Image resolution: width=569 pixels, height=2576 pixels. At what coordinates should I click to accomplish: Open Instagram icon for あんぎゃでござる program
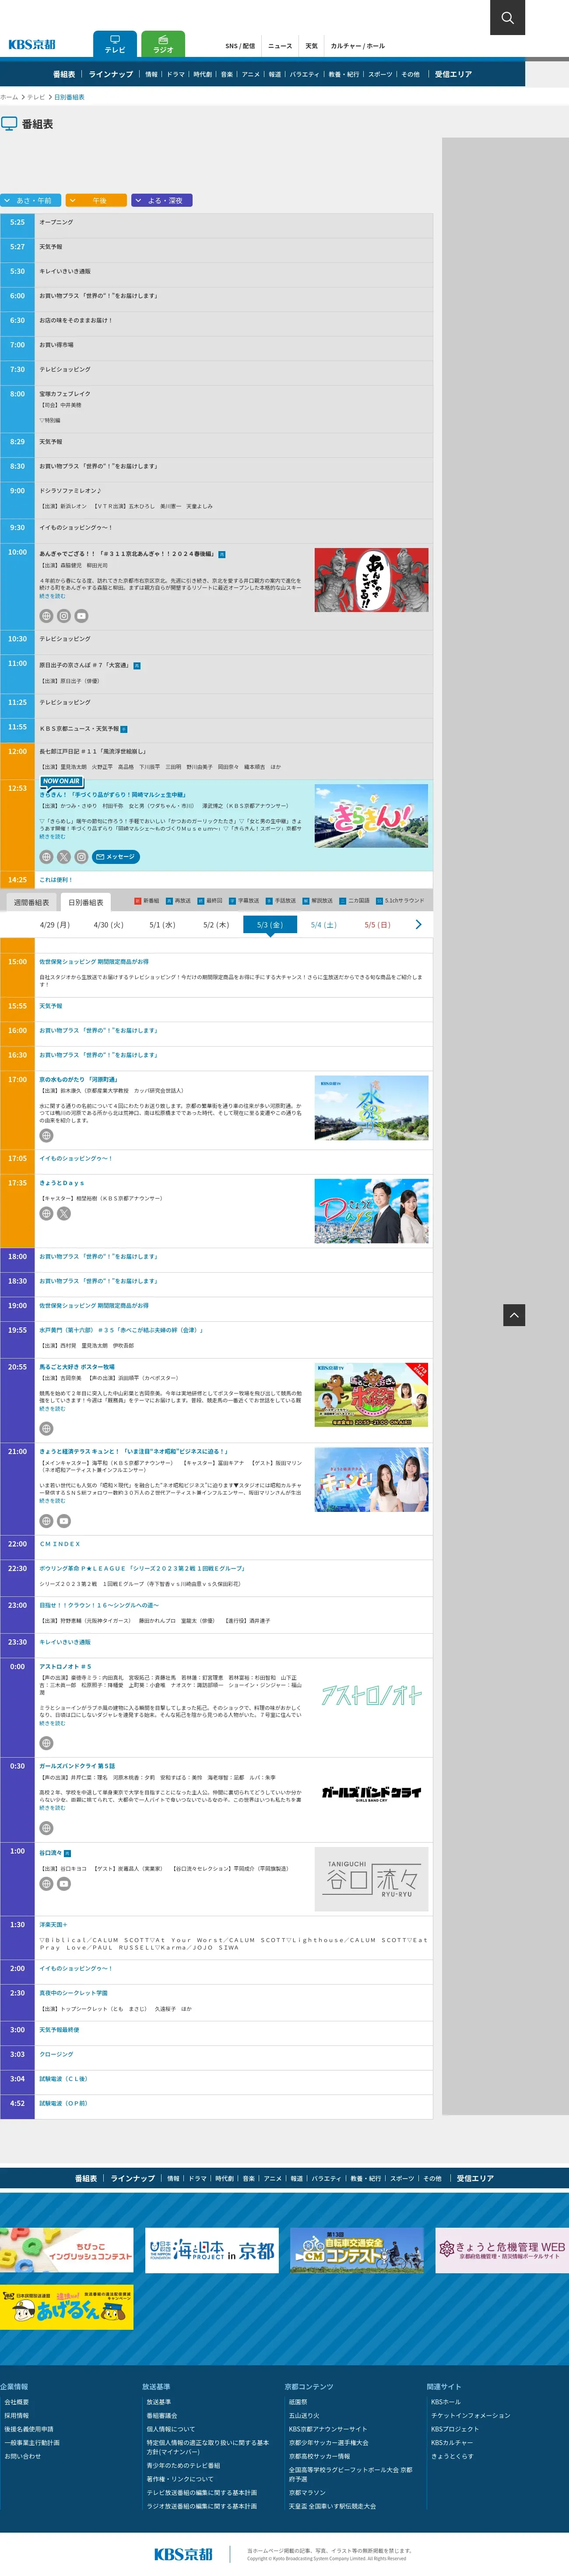click(64, 616)
